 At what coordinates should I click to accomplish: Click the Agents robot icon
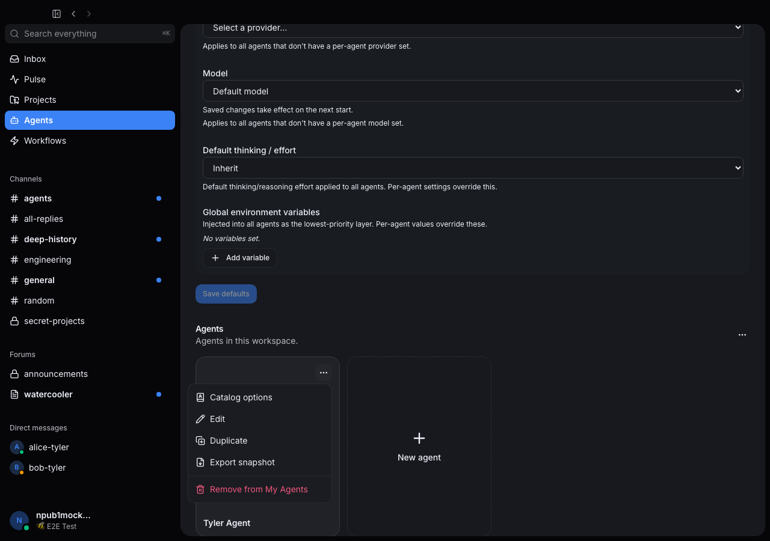click(x=14, y=120)
